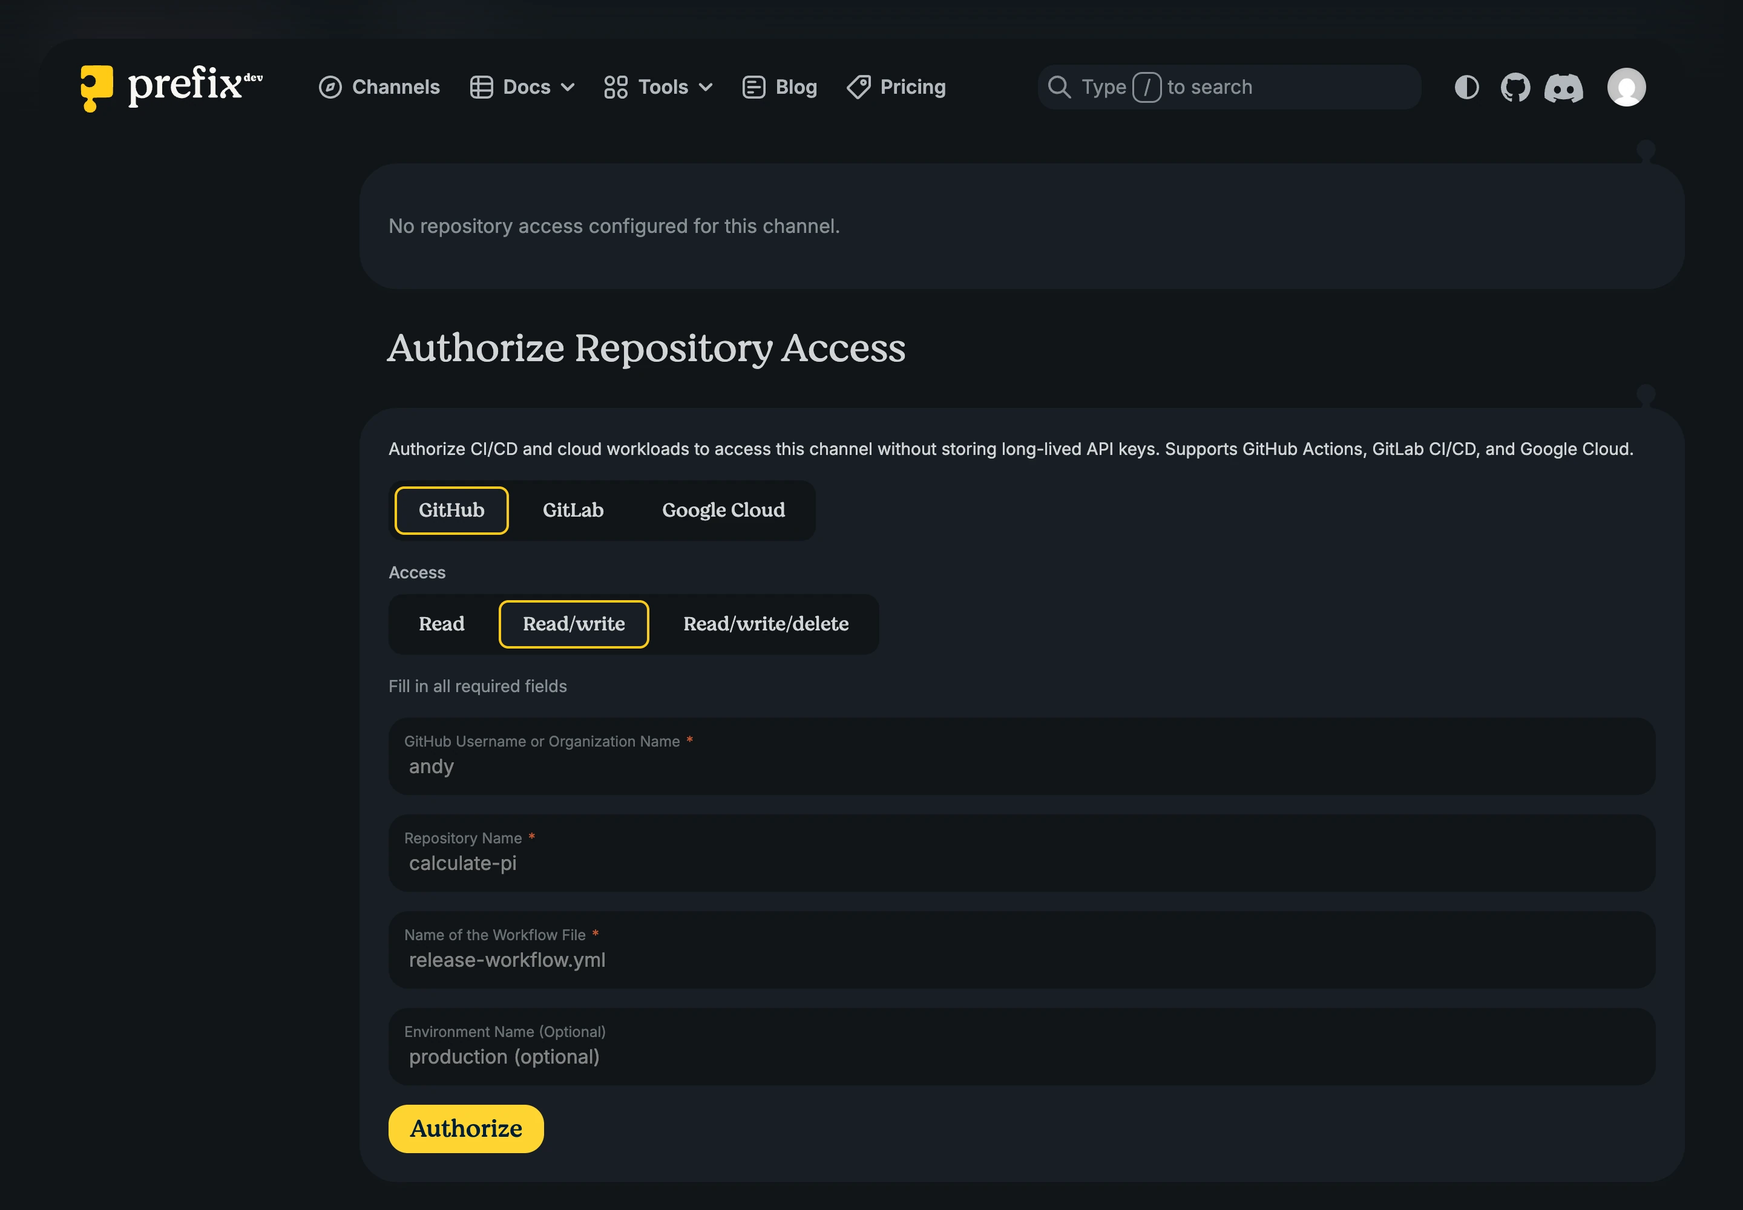The image size is (1743, 1210).
Task: Click the Blog page icon
Action: tap(753, 87)
